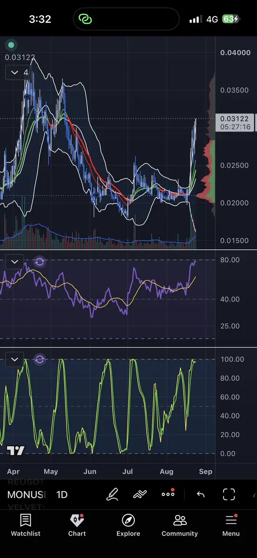Open the three-dots more options

coord(168,494)
